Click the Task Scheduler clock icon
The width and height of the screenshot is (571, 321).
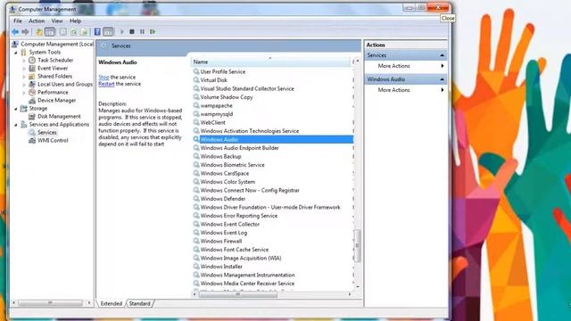32,60
